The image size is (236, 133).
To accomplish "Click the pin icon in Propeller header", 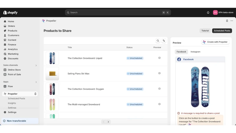I will [227, 21].
